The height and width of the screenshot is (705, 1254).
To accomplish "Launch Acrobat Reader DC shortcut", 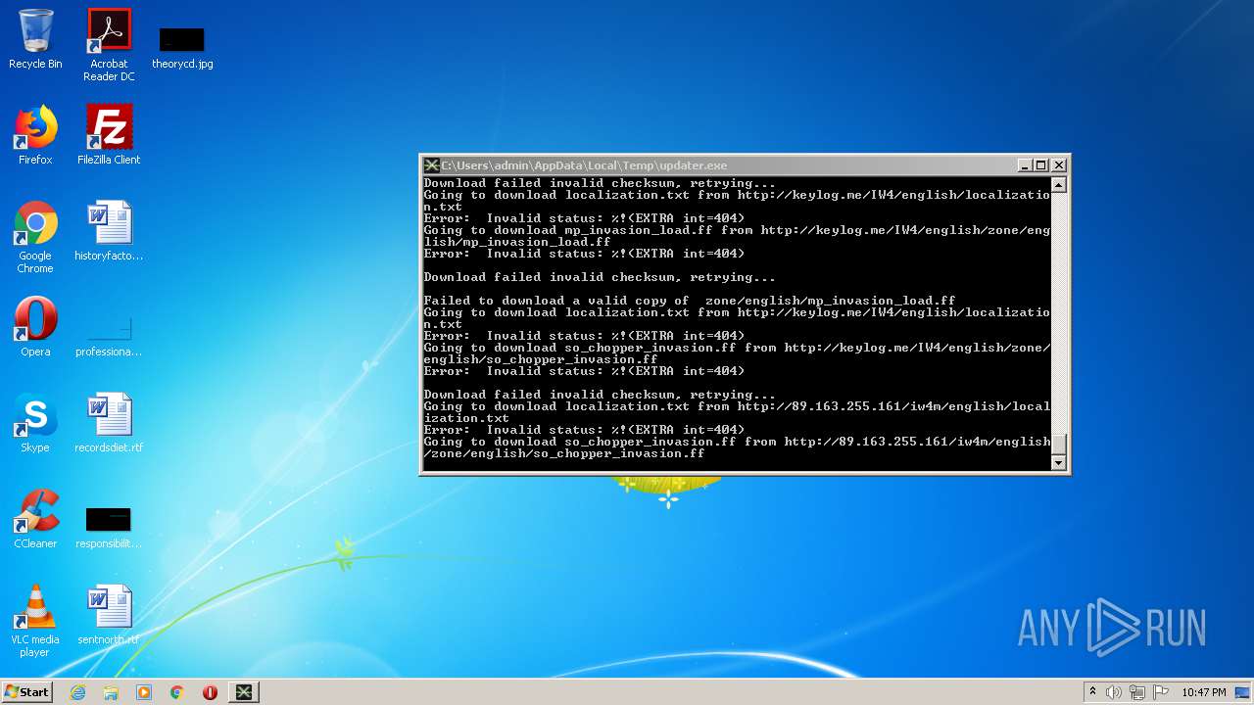I will (x=109, y=45).
